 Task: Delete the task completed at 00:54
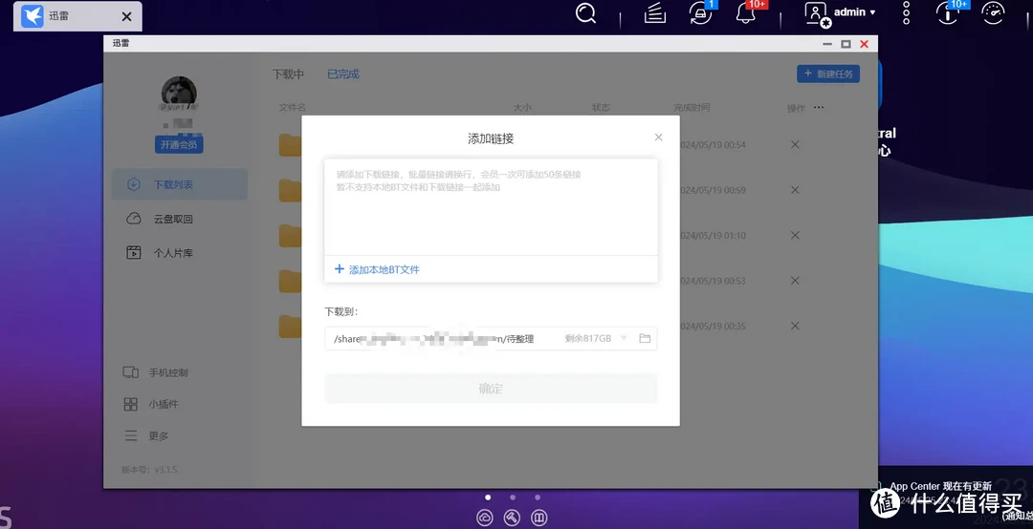click(x=795, y=144)
